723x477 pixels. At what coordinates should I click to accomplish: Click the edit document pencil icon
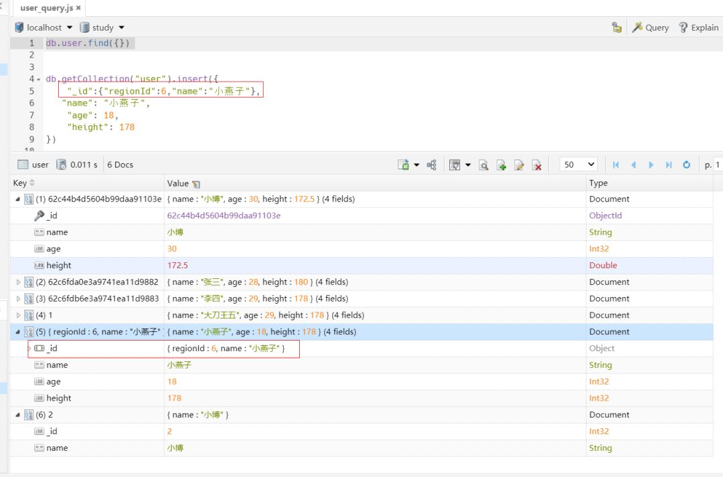click(x=519, y=165)
